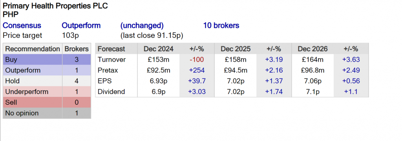The image size is (402, 141).
Task: Select the (unchanged) status text
Action: [142, 26]
